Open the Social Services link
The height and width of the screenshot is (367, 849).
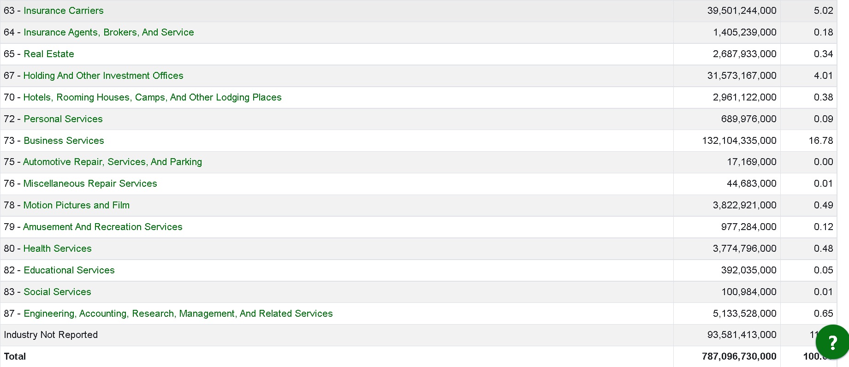(x=57, y=292)
